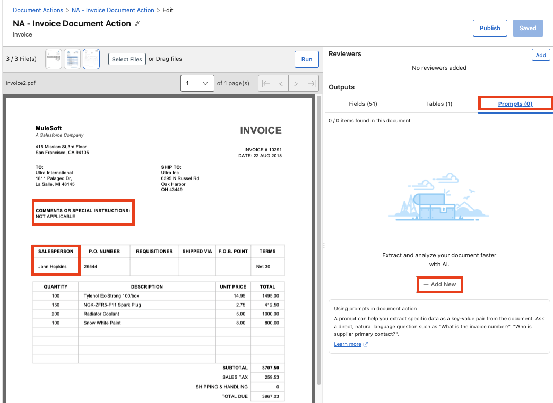Select the second file thumbnail
The width and height of the screenshot is (553, 403).
(72, 59)
